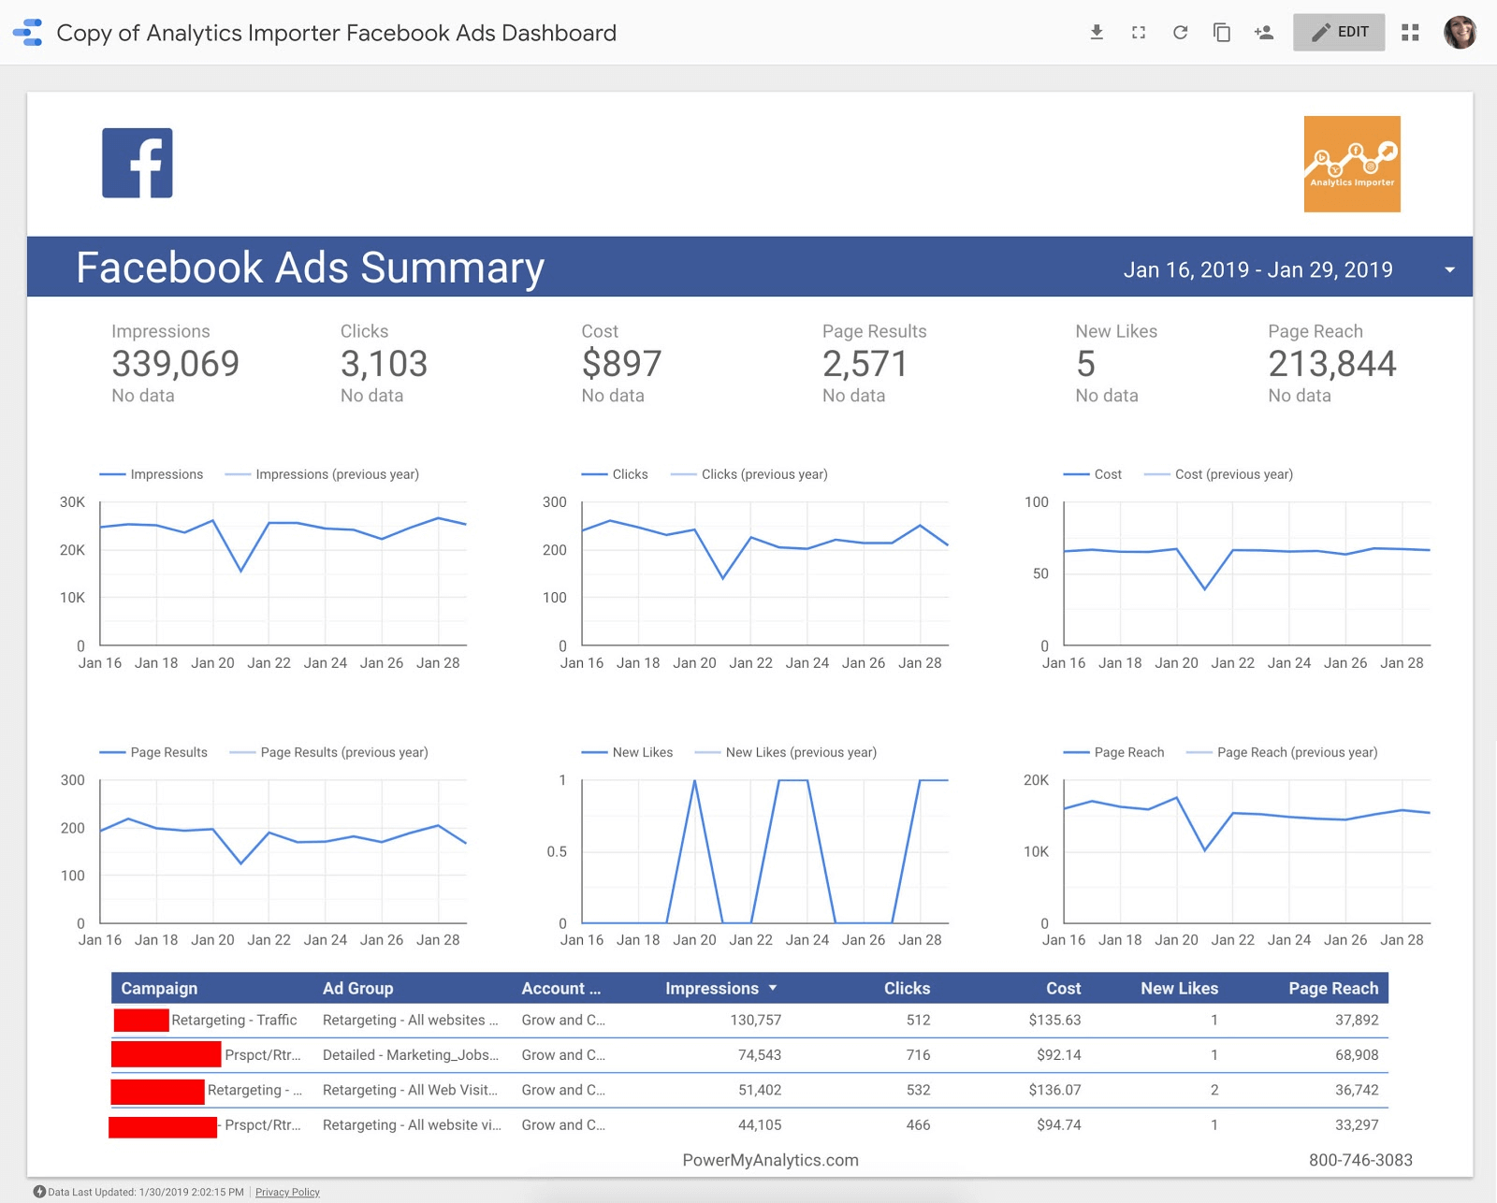This screenshot has height=1203, width=1497.
Task: Click the Campaign column header
Action: 159,988
